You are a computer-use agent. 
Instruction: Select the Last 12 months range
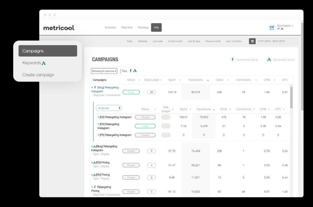pos(233,41)
